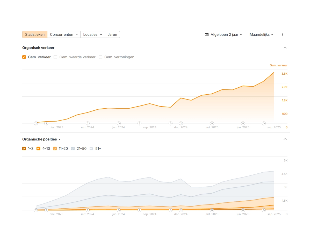The width and height of the screenshot is (310, 247).
Task: Open the Maandelijks interval dropdown
Action: point(261,34)
